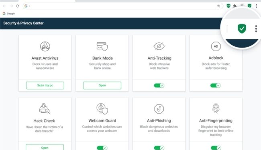
Task: Click the Adblock AD octagon icon
Action: 216,46
